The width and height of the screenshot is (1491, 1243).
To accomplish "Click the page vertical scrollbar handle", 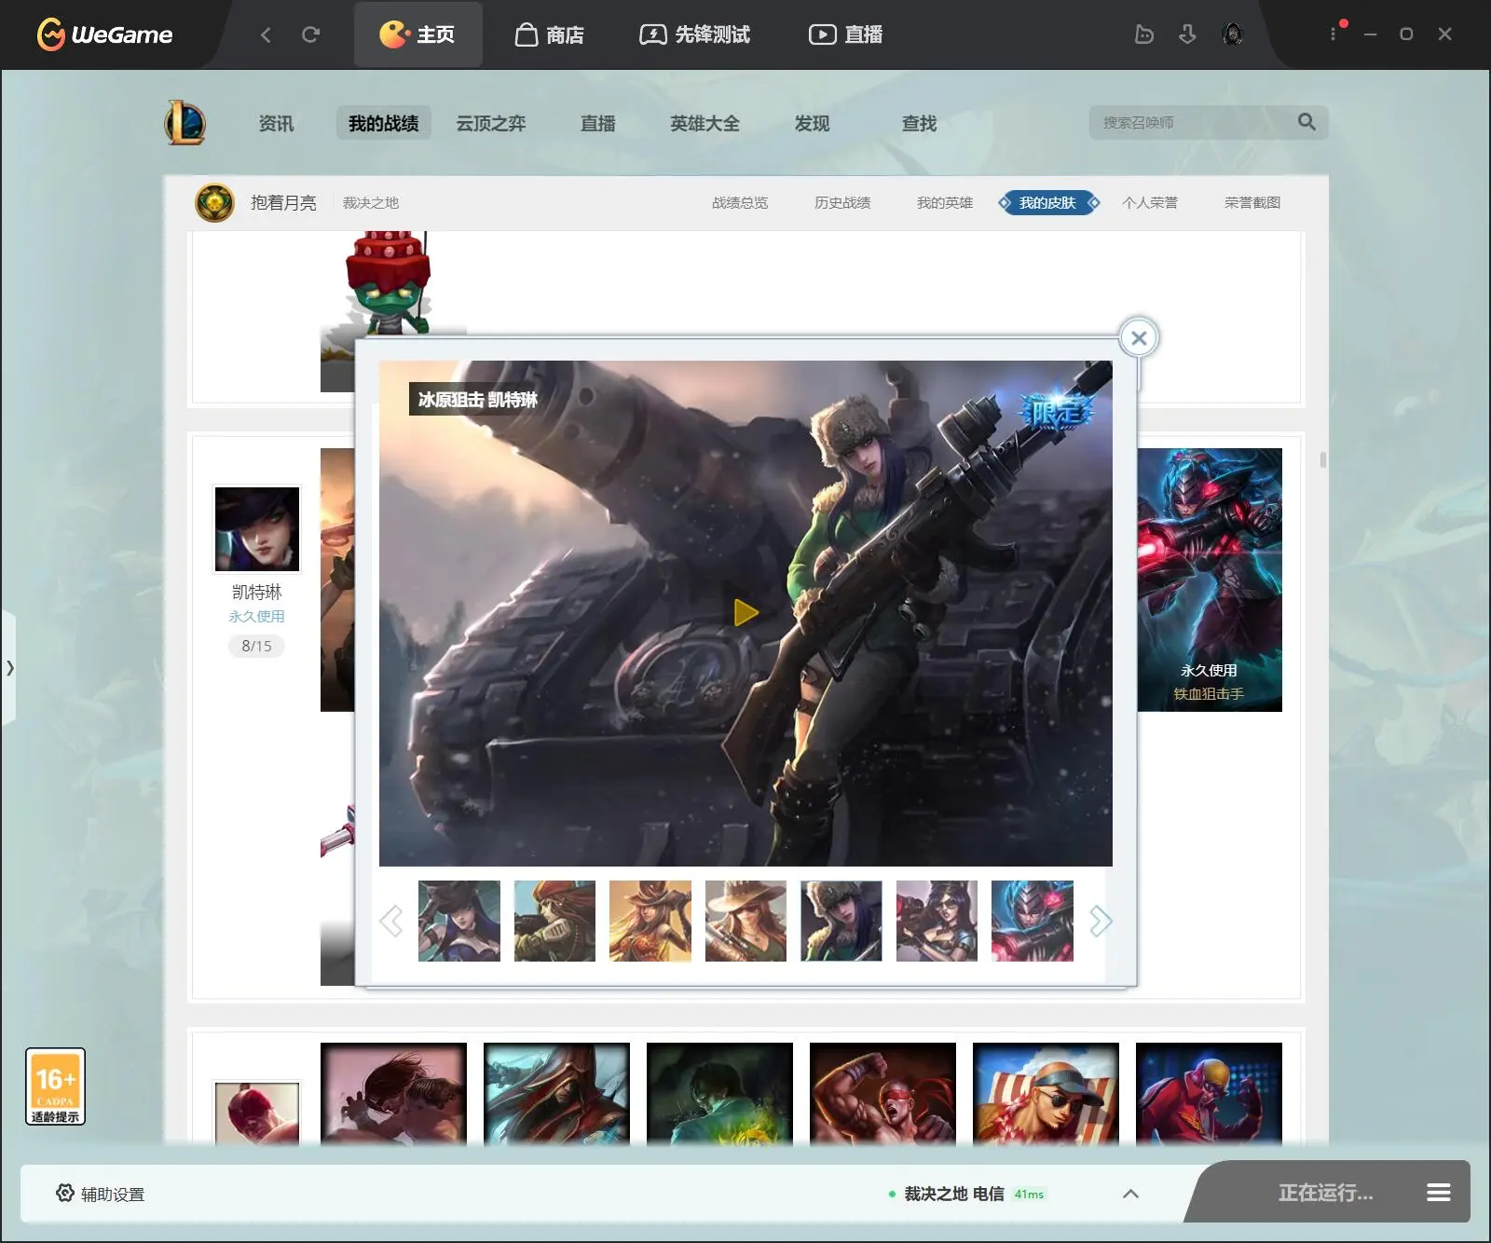I will pyautogui.click(x=1323, y=459).
